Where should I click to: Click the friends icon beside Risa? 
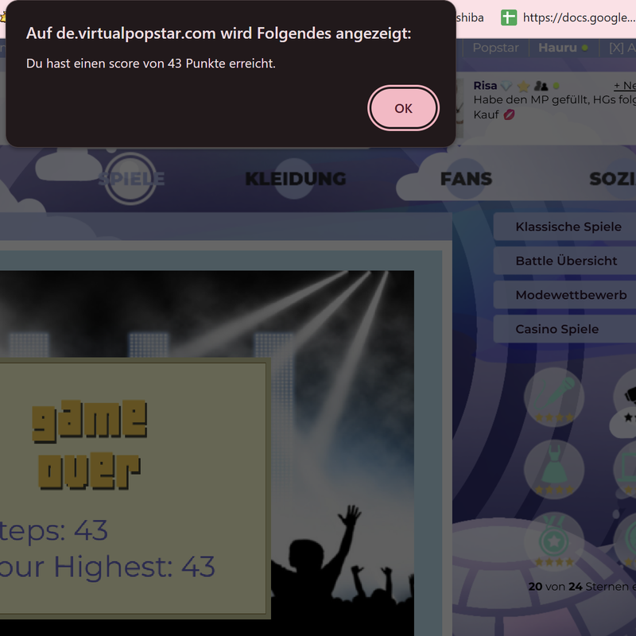[x=541, y=86]
